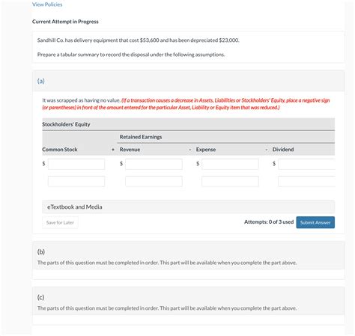
Task: Click the Expense column header label
Action: coord(206,150)
